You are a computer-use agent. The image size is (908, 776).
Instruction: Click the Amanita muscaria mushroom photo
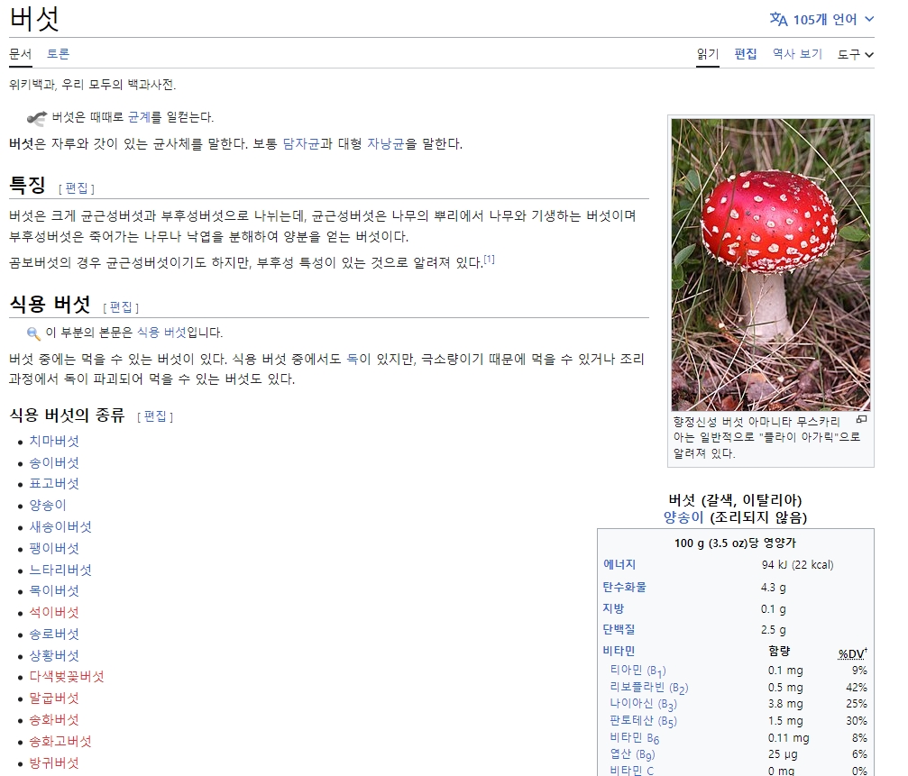point(769,261)
